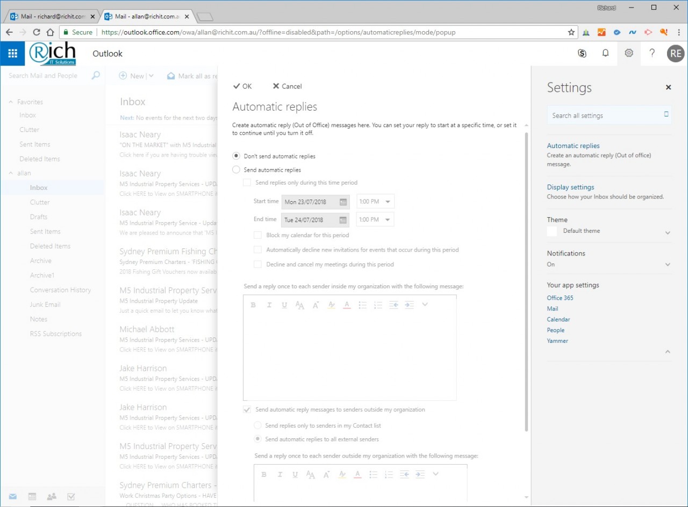Select replies only to Contact list senders
The image size is (688, 507).
(x=257, y=425)
